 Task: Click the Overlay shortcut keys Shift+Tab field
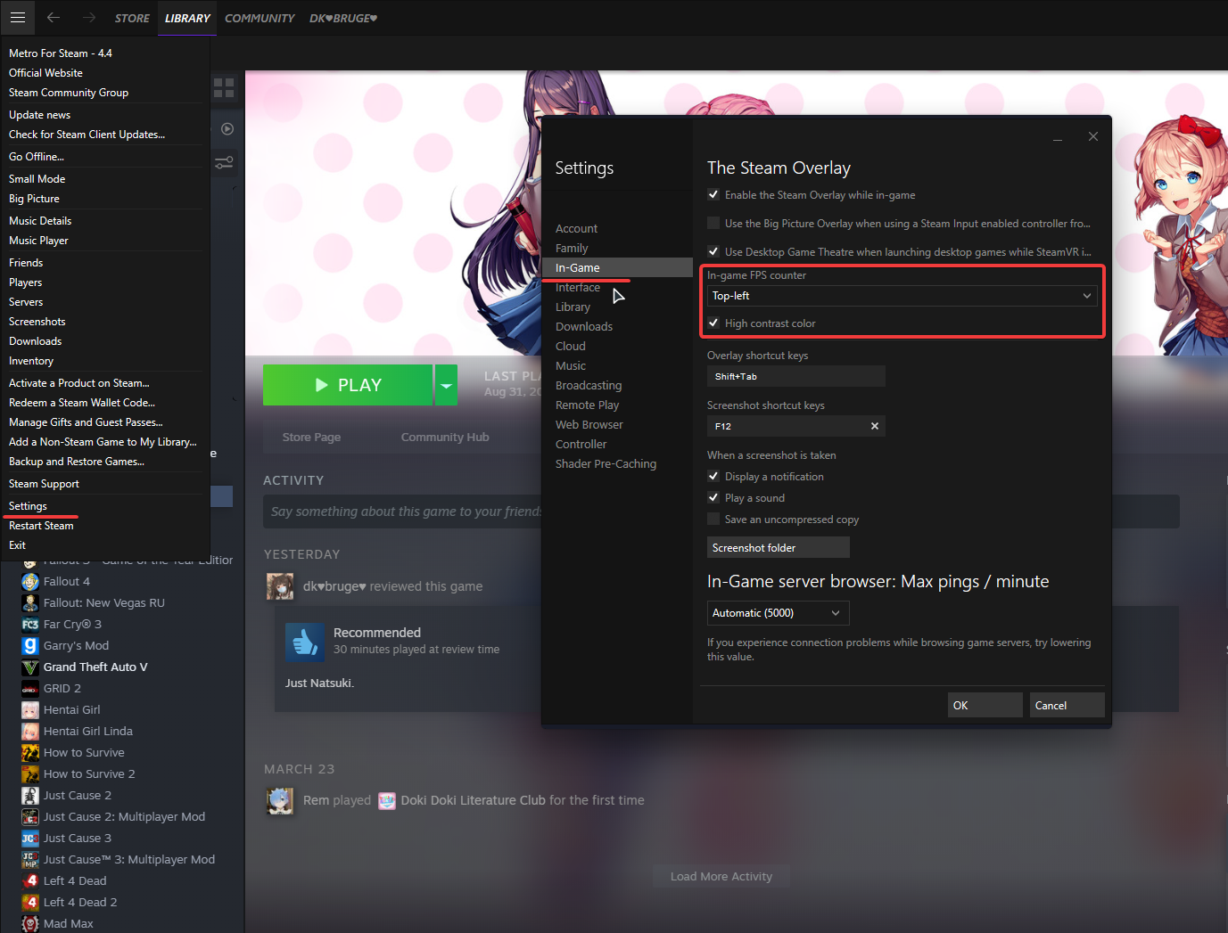796,376
